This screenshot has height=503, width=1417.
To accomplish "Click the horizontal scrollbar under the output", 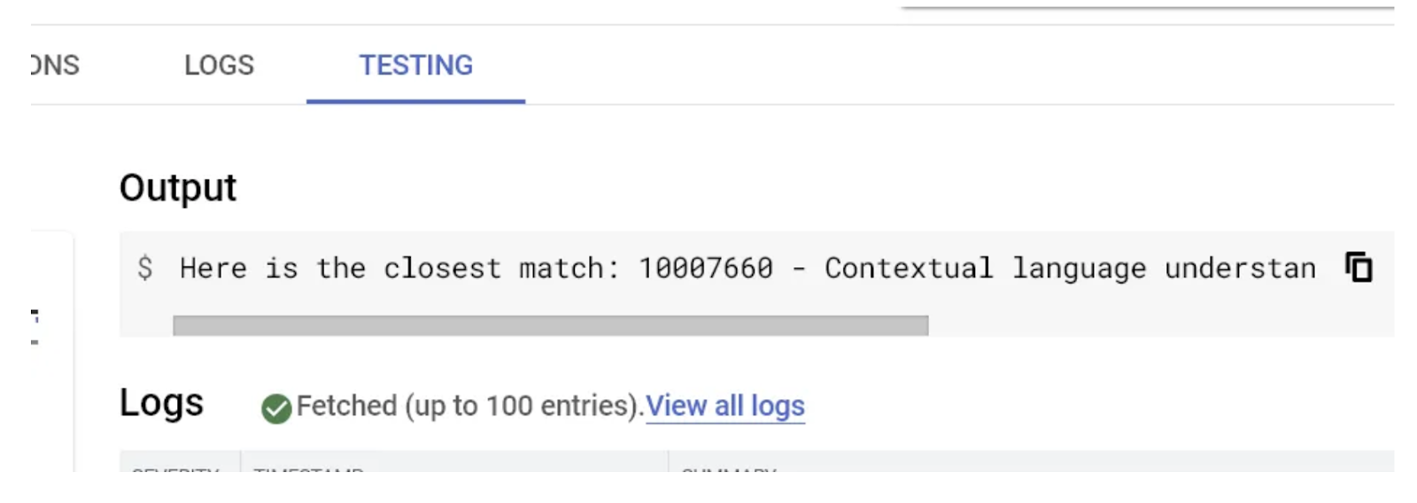I will click(550, 325).
